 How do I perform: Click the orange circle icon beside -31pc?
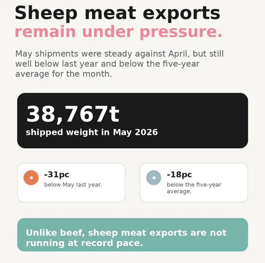click(31, 178)
